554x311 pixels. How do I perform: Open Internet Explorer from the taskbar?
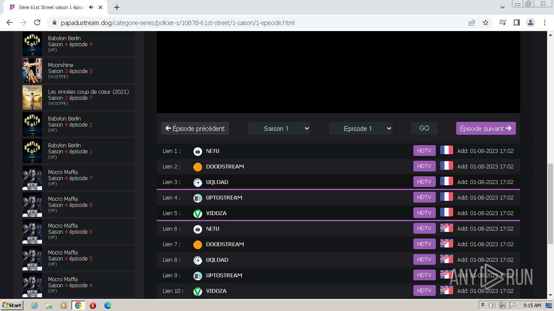click(x=34, y=305)
